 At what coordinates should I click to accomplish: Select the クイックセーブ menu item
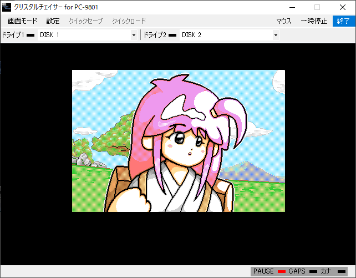pyautogui.click(x=86, y=21)
